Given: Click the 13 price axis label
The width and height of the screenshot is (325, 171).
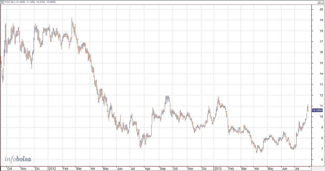Looking at the screenshot, I should (x=321, y=85).
